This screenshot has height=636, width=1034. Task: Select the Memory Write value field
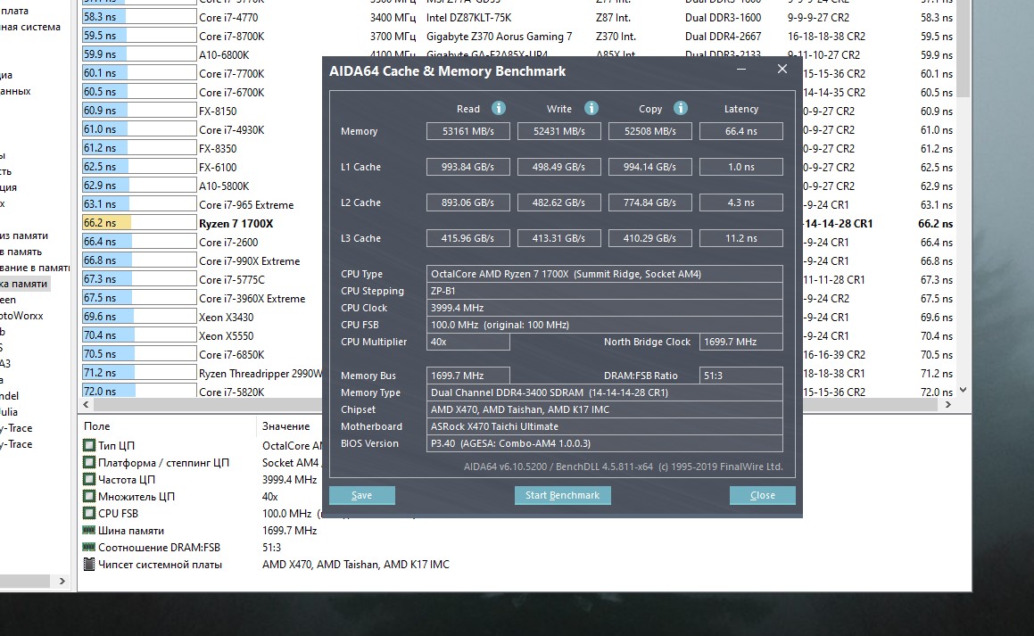559,131
